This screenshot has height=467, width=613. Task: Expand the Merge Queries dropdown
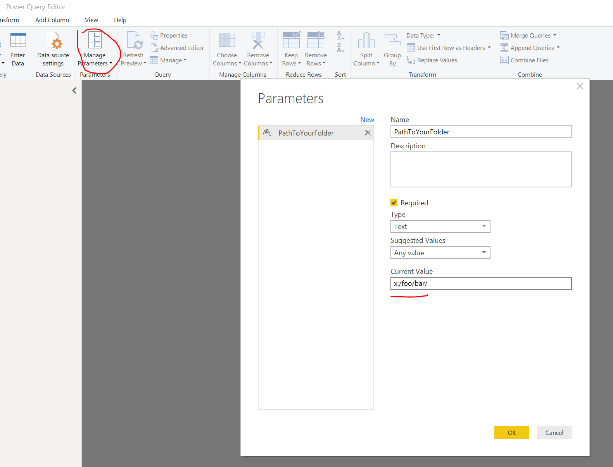(x=555, y=35)
